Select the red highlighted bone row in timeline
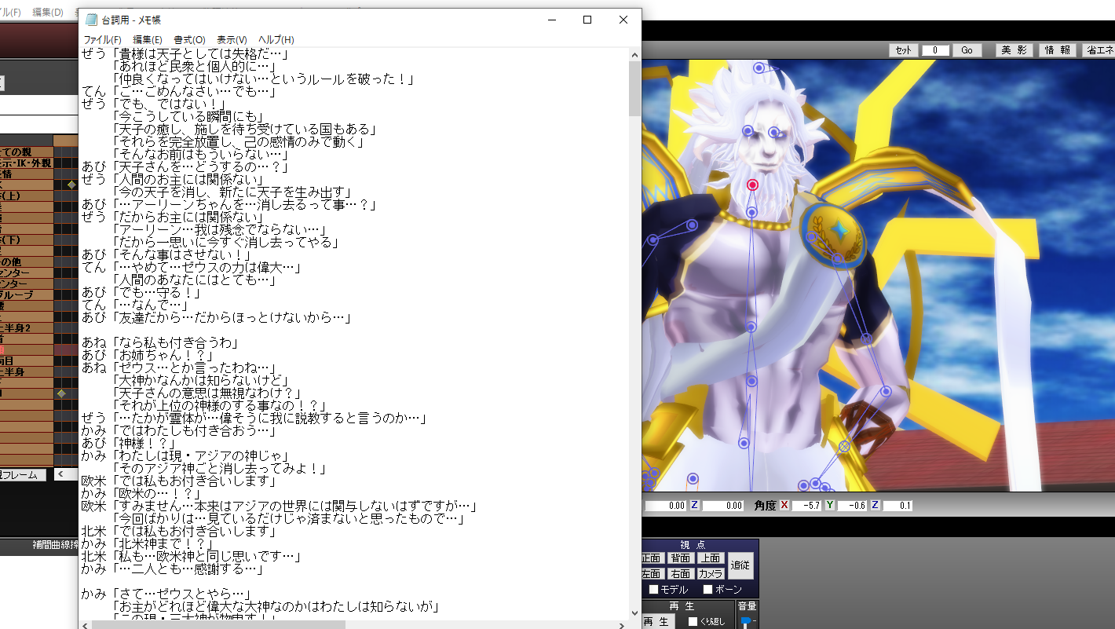 [x=27, y=349]
